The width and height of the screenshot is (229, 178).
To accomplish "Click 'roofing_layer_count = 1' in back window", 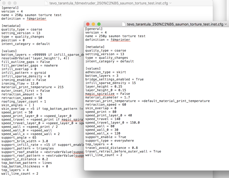I will 24,101.
